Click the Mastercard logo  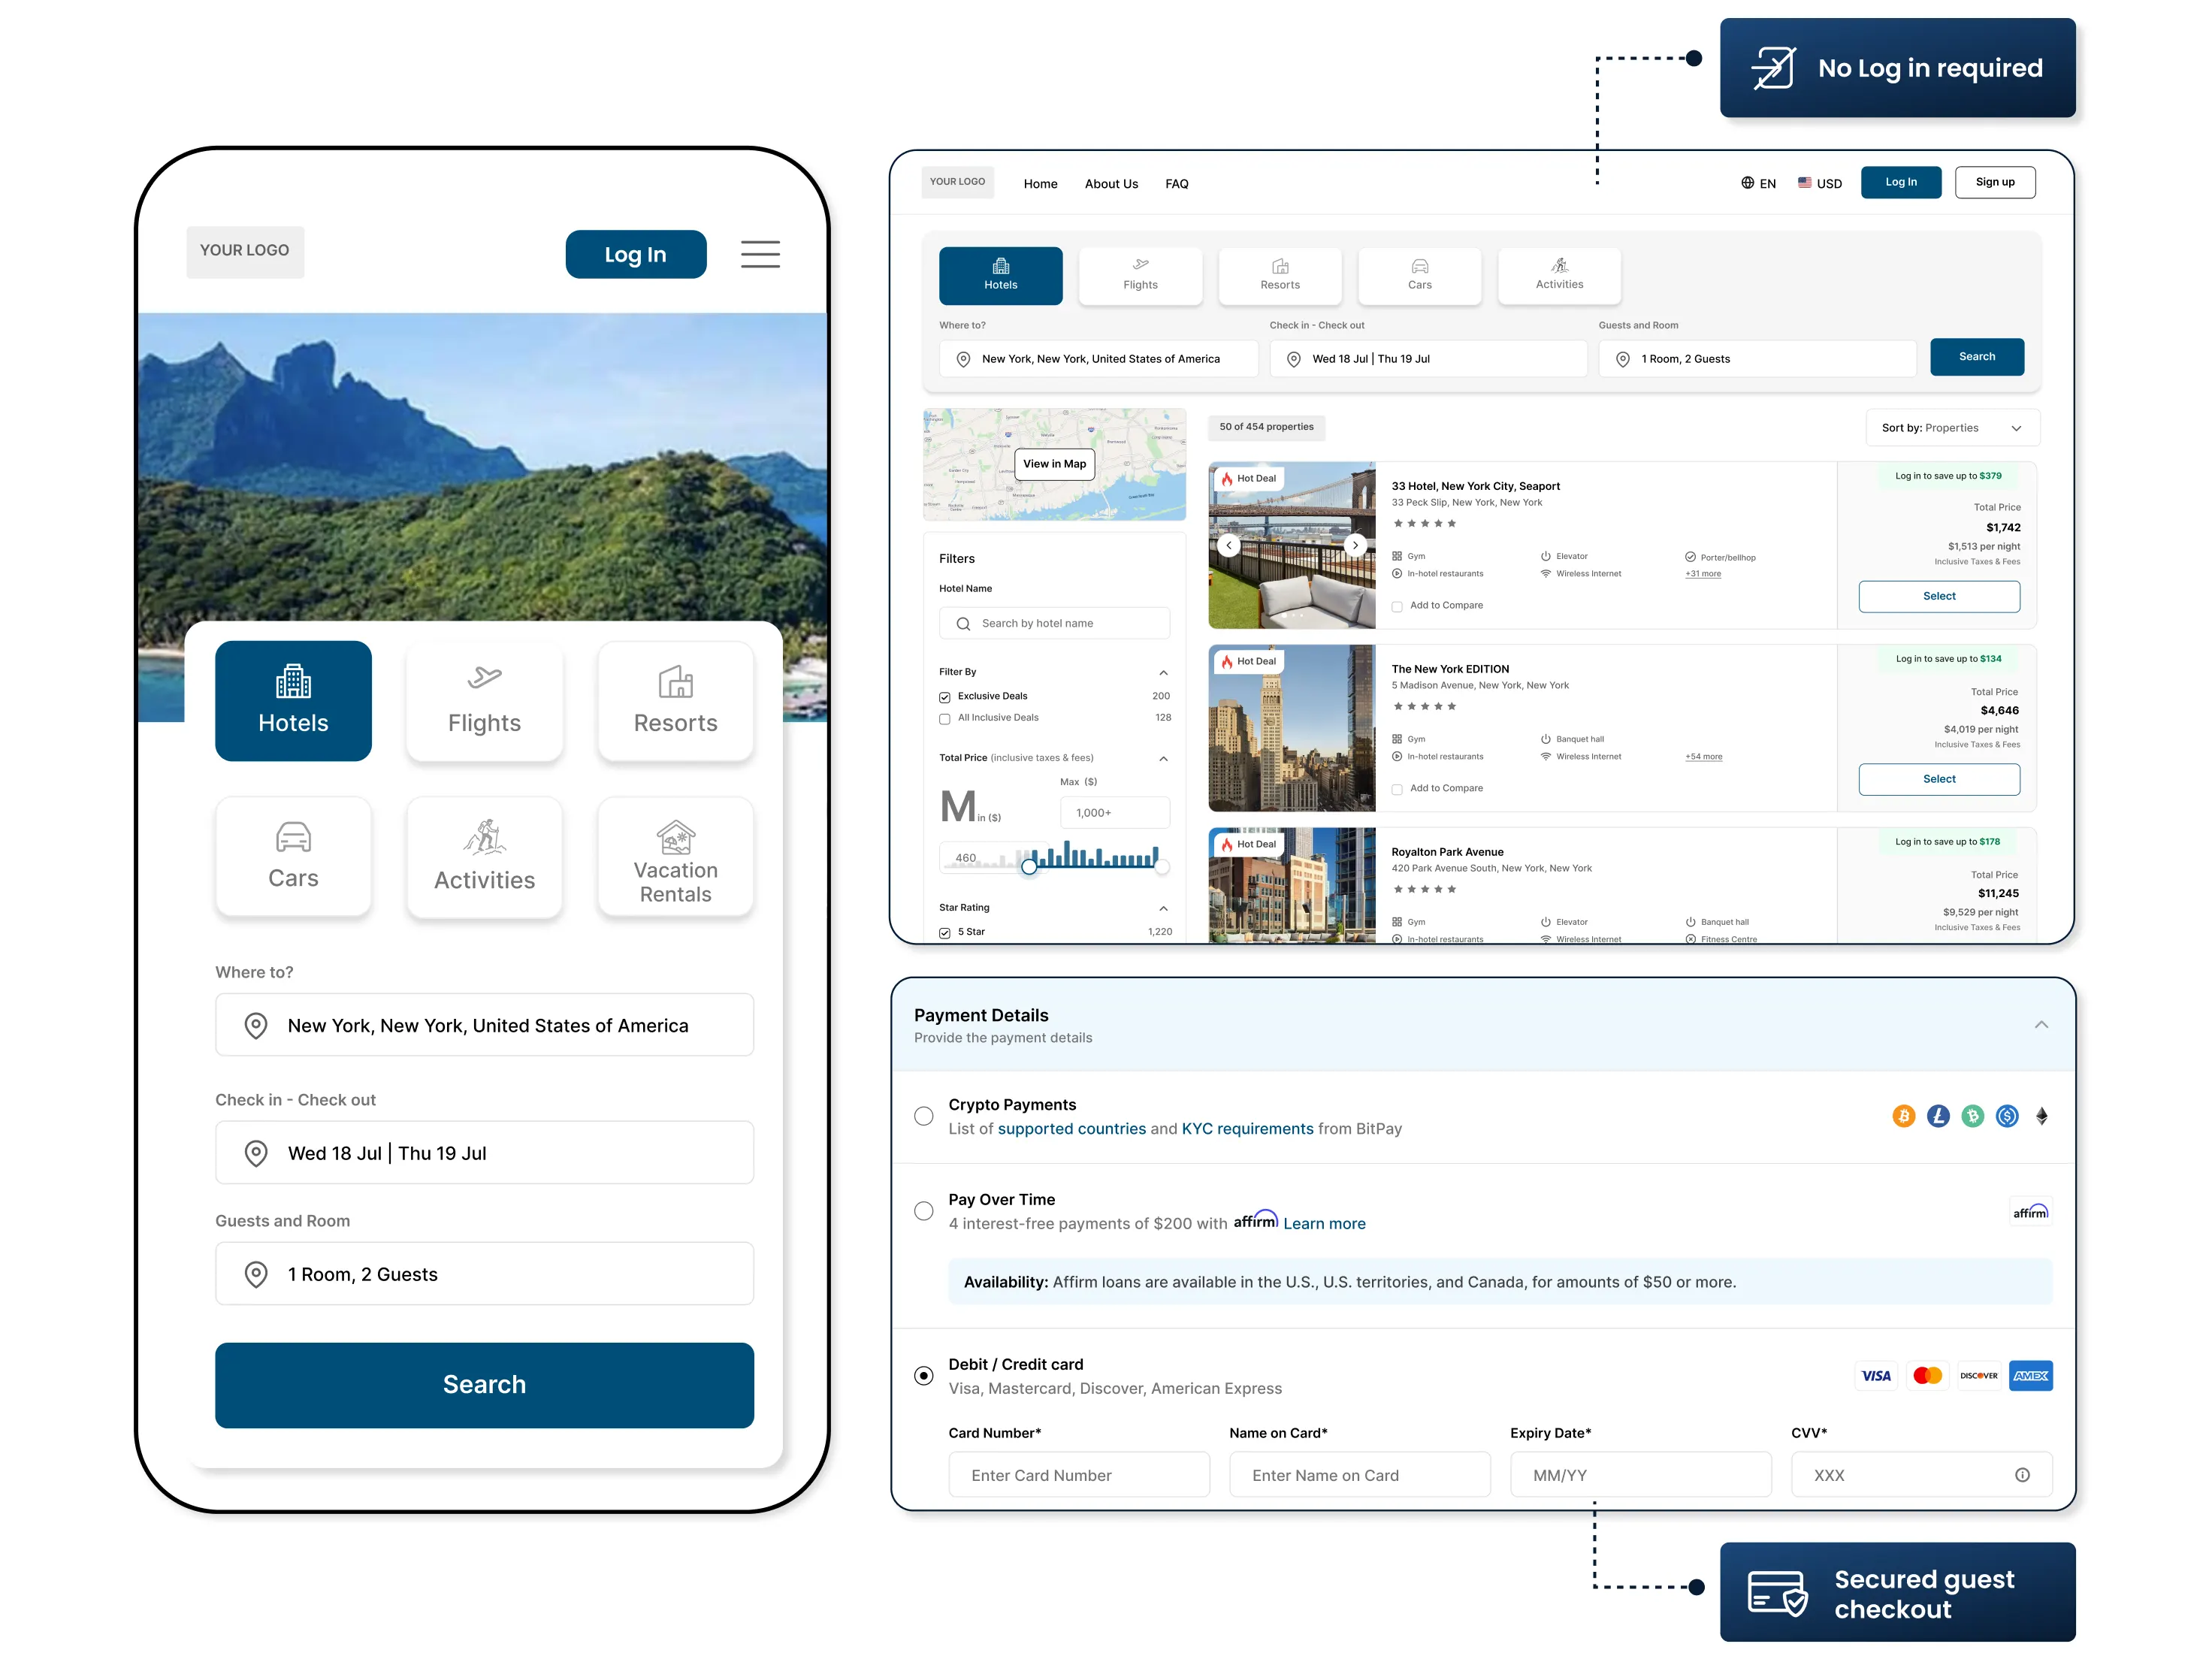point(1927,1376)
